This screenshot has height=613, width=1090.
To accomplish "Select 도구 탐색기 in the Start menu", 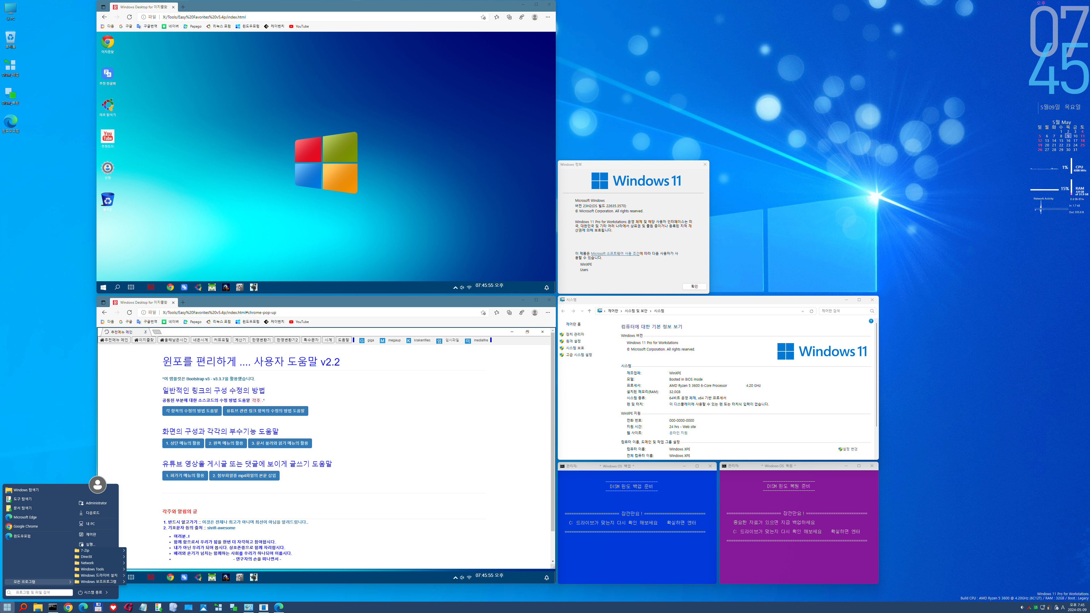I will (x=39, y=499).
